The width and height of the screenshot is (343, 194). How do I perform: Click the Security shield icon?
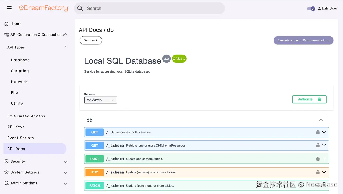[6, 161]
